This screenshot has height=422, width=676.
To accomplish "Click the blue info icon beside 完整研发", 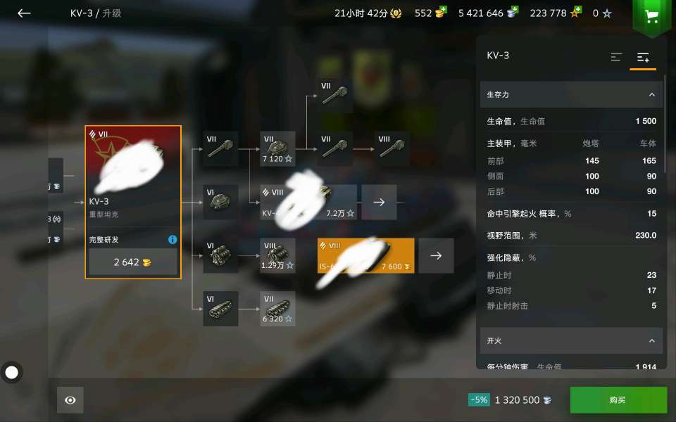I will tap(173, 239).
